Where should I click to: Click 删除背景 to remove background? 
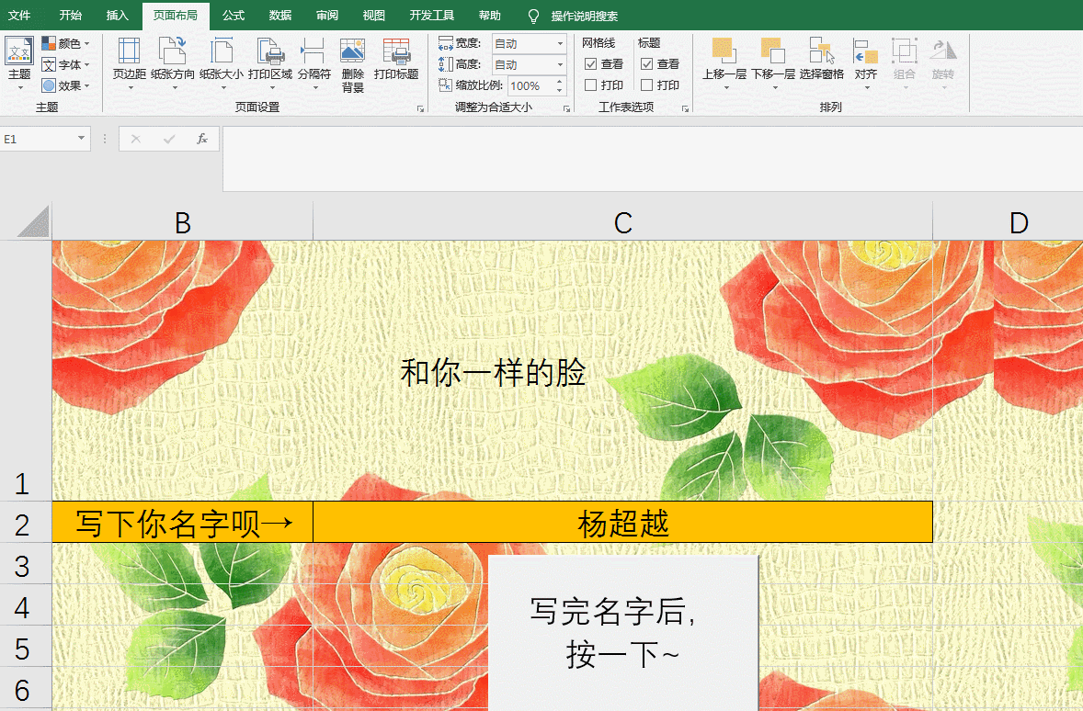tap(352, 65)
